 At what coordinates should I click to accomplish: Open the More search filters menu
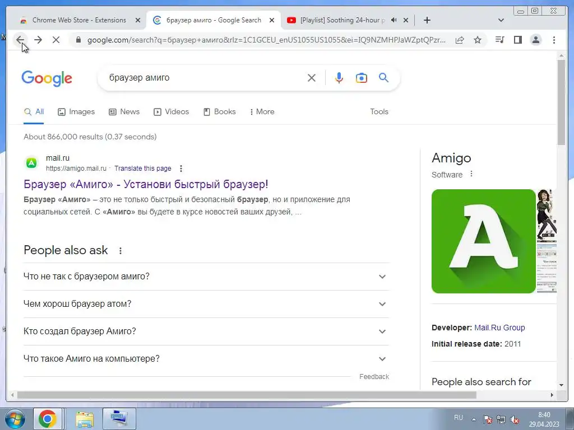(262, 112)
